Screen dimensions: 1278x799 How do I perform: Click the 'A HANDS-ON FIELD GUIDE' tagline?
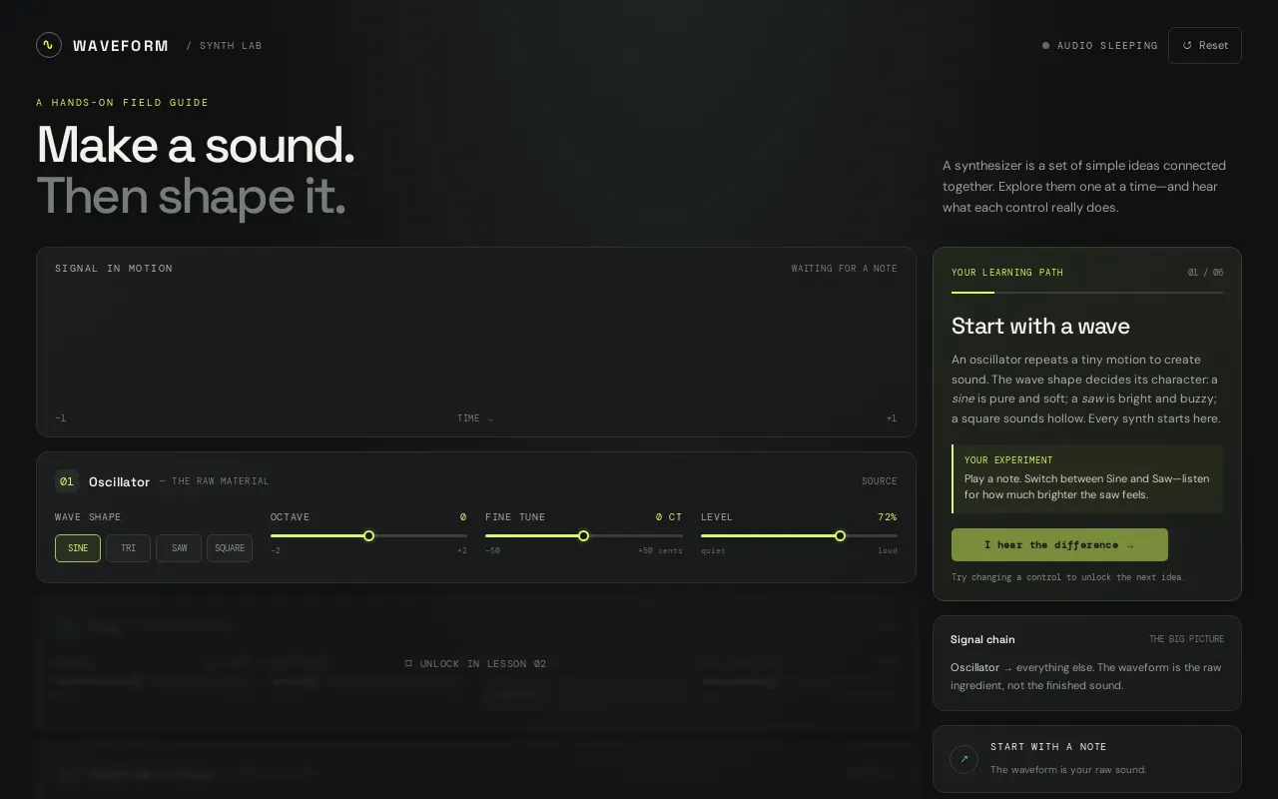[x=123, y=103]
